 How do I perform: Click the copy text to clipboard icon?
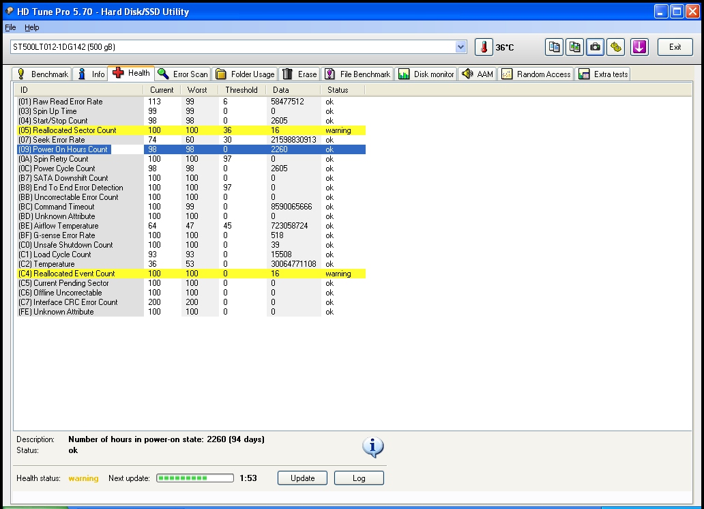(554, 47)
